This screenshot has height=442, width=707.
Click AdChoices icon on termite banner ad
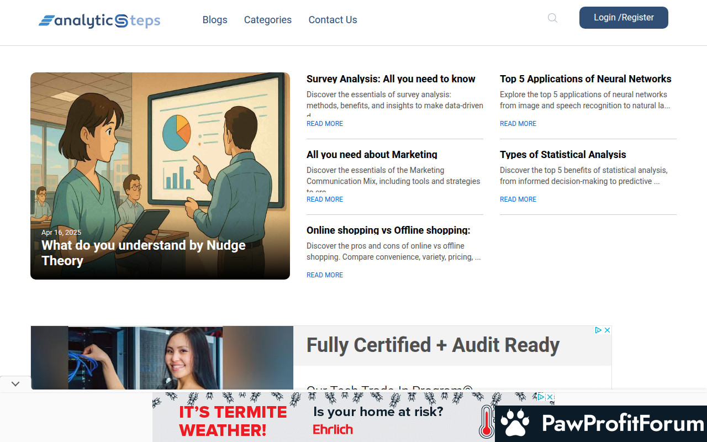click(541, 397)
